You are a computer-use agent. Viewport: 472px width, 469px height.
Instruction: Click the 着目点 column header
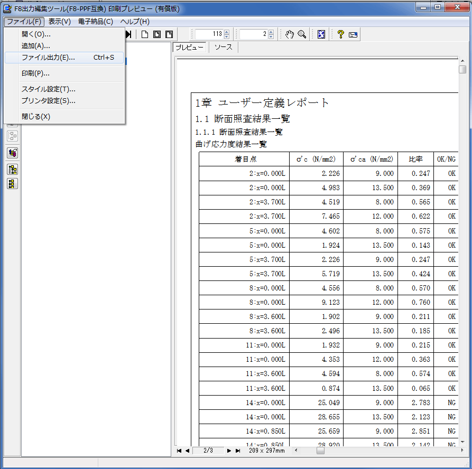245,159
